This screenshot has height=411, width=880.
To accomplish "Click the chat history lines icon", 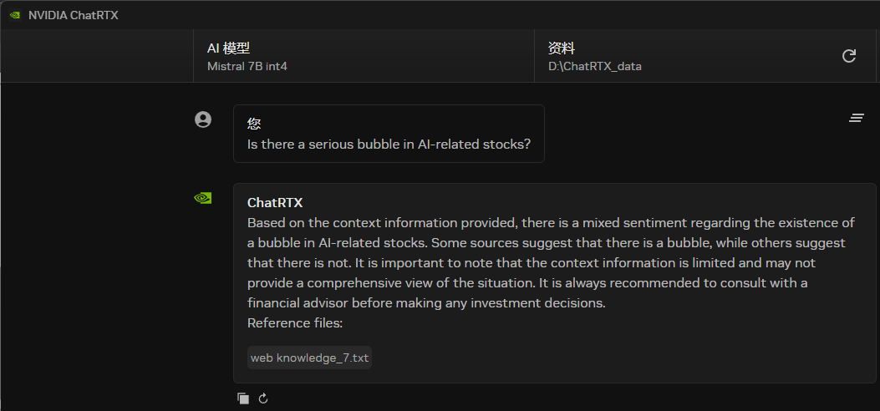I will [856, 118].
